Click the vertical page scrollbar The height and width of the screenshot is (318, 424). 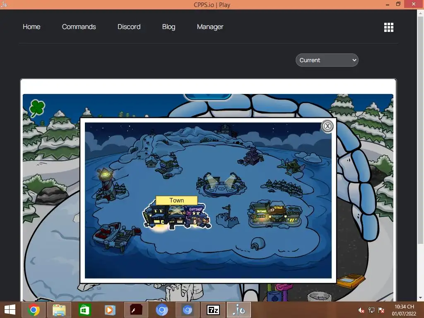coord(421,129)
